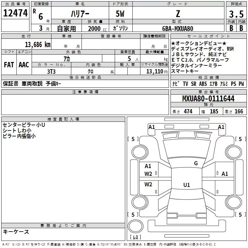248x248 pixels.
Task: Click PW in the 純正装備 row
Action: pyautogui.click(x=241, y=84)
